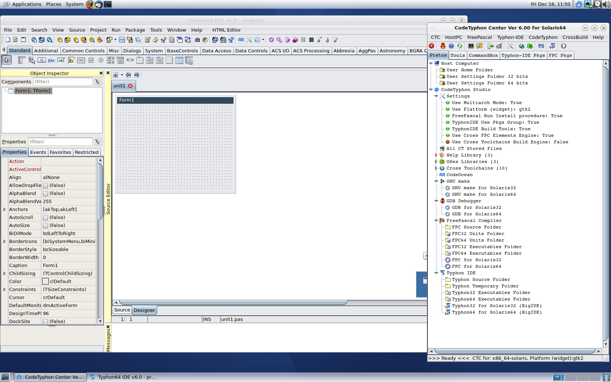Pick the TPopupMenu component from the palette

click(32, 60)
